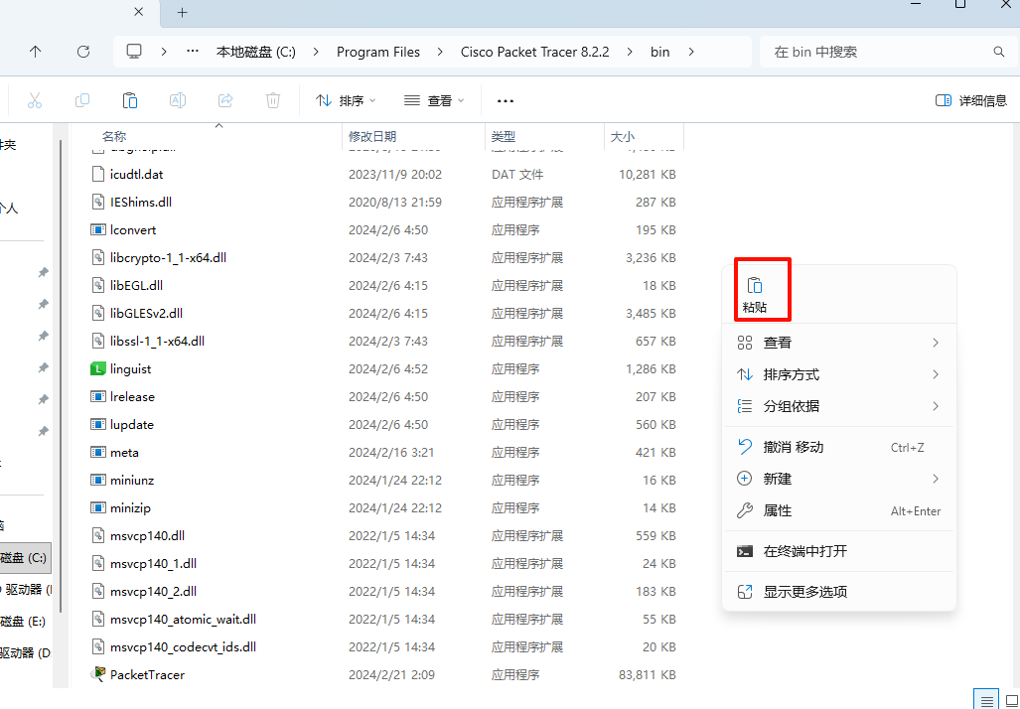Sort by the 名称 column header
Image resolution: width=1020 pixels, height=709 pixels.
[x=114, y=137]
